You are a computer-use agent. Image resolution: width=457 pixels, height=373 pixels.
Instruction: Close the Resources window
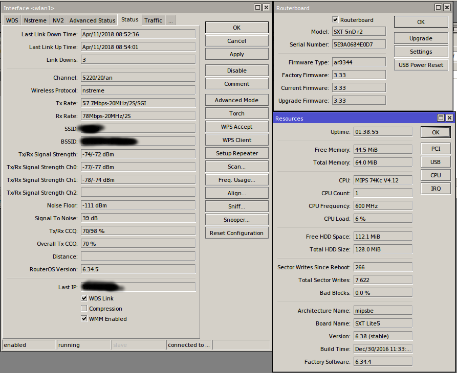[450, 118]
